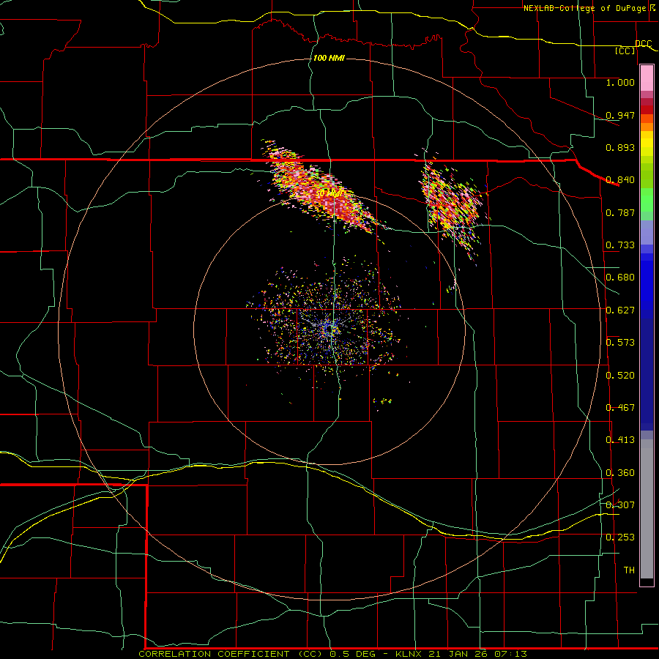This screenshot has width=659, height=659.
Task: Pick the gray segment of color scale
Action: [647, 509]
